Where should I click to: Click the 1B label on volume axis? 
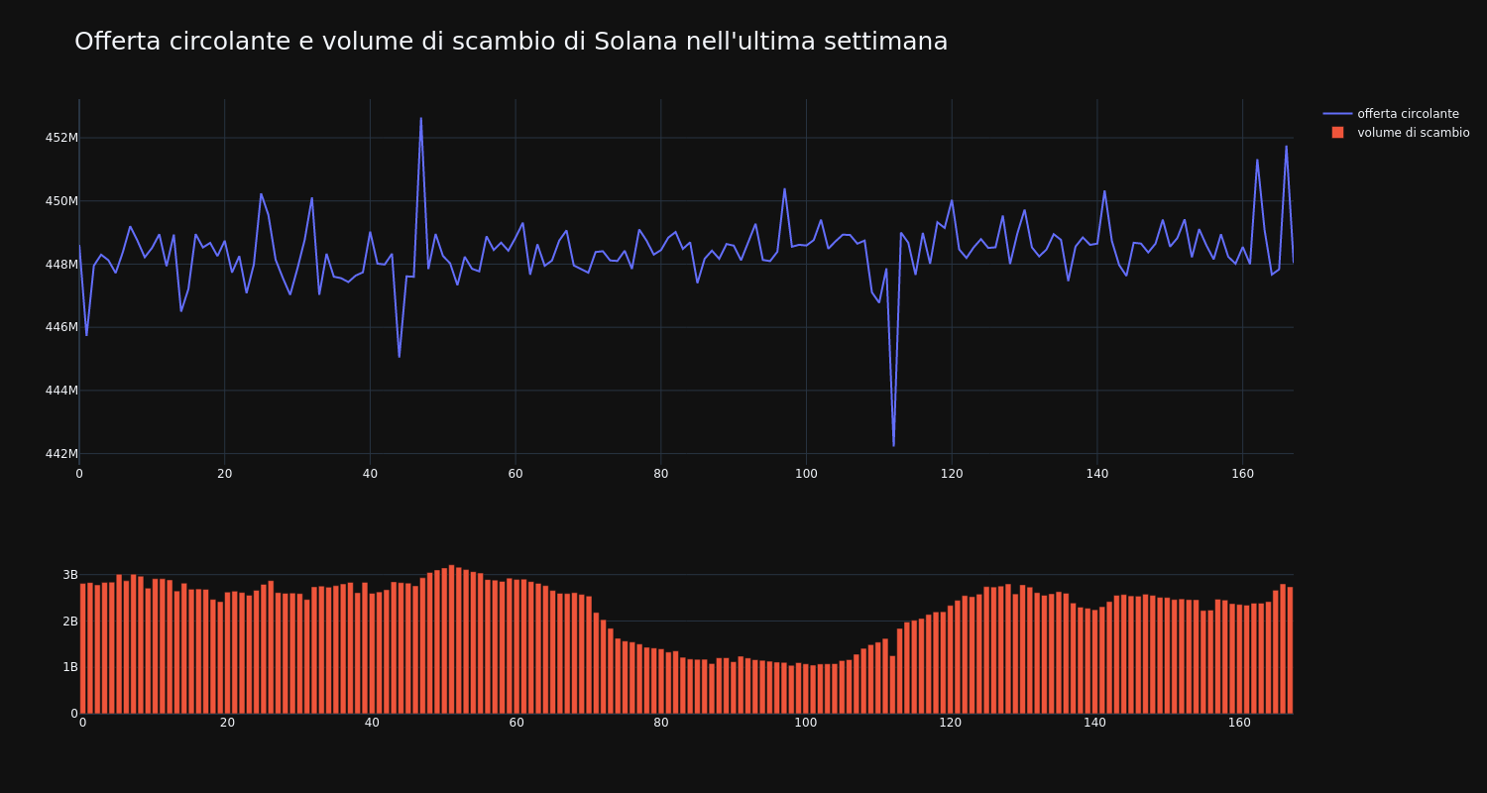[69, 667]
